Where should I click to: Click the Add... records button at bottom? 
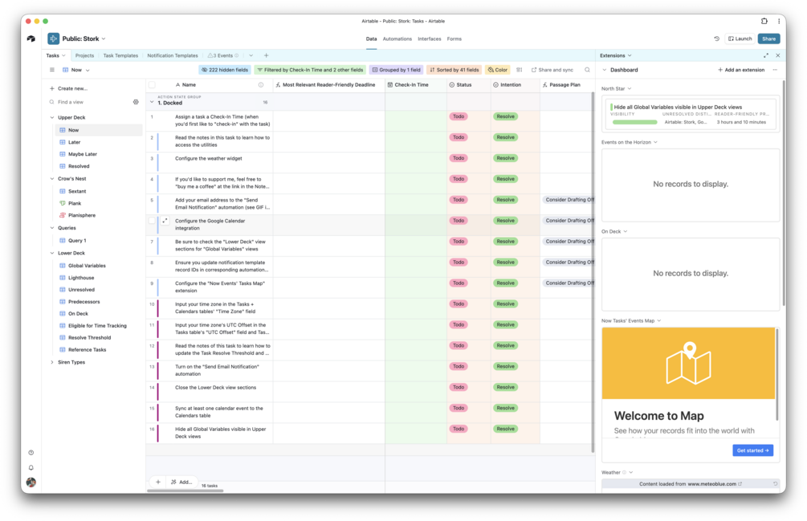click(181, 482)
